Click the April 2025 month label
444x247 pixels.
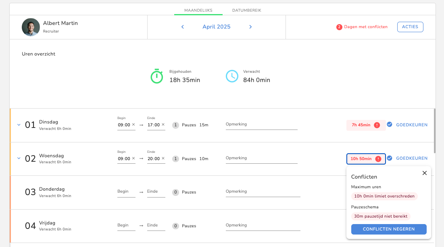click(216, 27)
